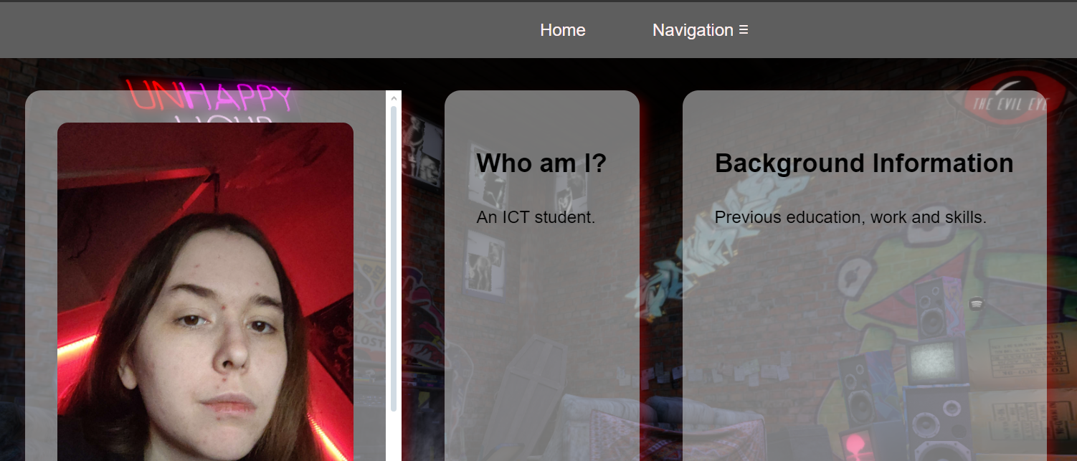Click the small Spotify icon in background
The height and width of the screenshot is (461, 1077).
(976, 303)
